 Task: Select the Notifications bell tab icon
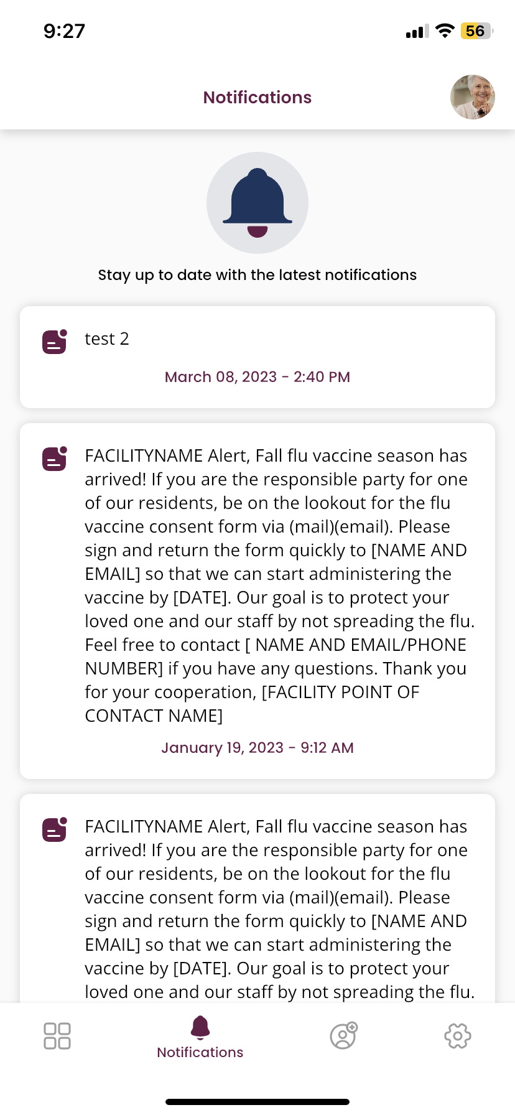pos(200,1027)
